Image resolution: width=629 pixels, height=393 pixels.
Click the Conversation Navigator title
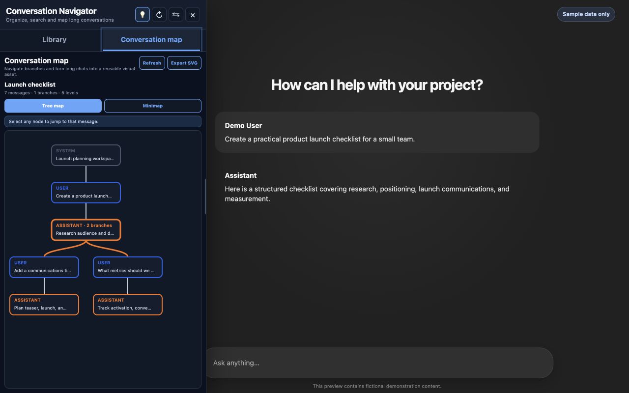coord(51,11)
